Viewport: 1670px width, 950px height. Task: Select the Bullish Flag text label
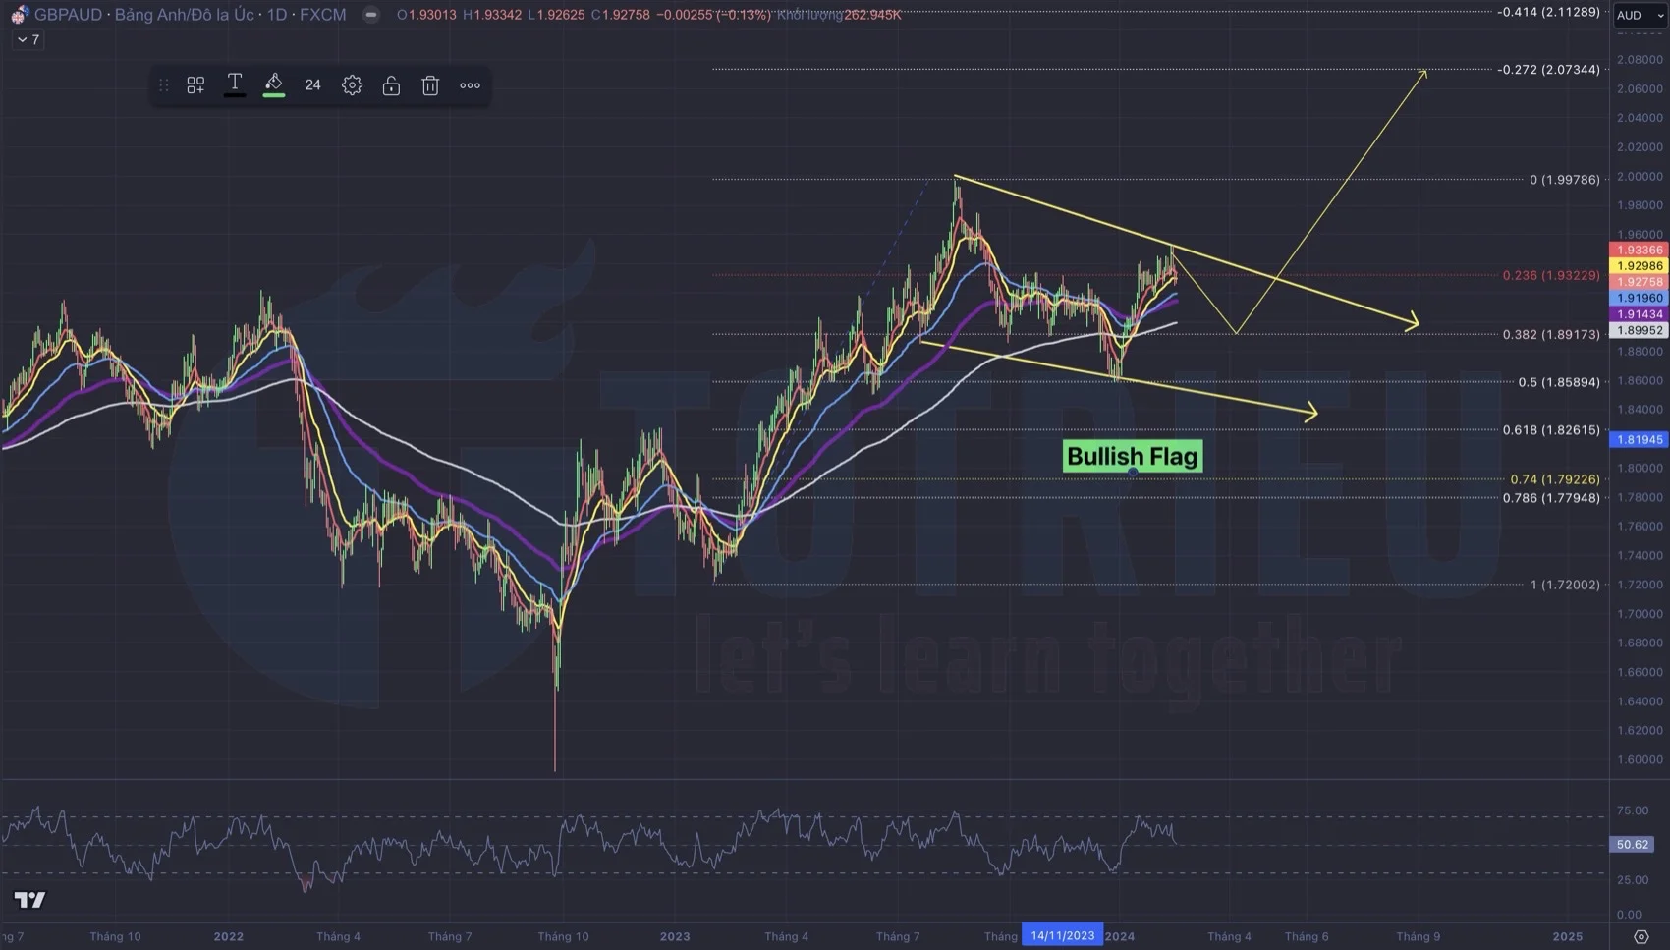point(1133,456)
